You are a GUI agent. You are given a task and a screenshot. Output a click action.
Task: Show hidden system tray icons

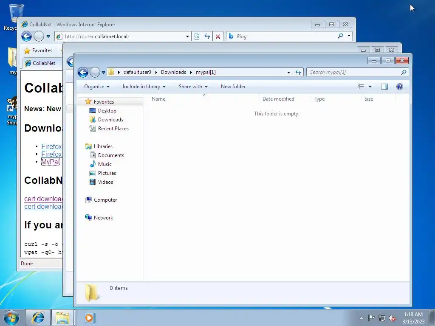[361, 318]
